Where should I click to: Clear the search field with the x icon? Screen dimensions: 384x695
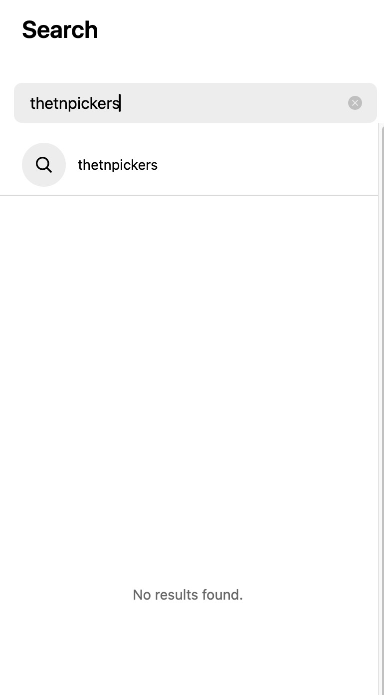[355, 103]
